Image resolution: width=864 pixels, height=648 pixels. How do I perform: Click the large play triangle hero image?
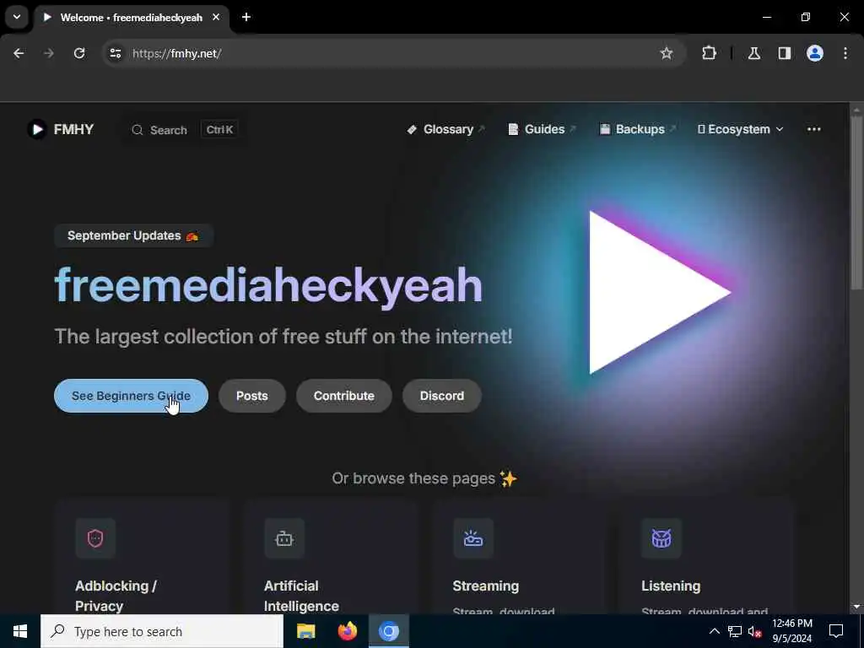660,293
